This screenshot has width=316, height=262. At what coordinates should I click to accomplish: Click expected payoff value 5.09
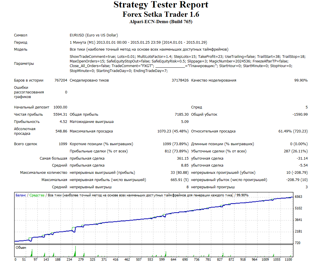185,122
